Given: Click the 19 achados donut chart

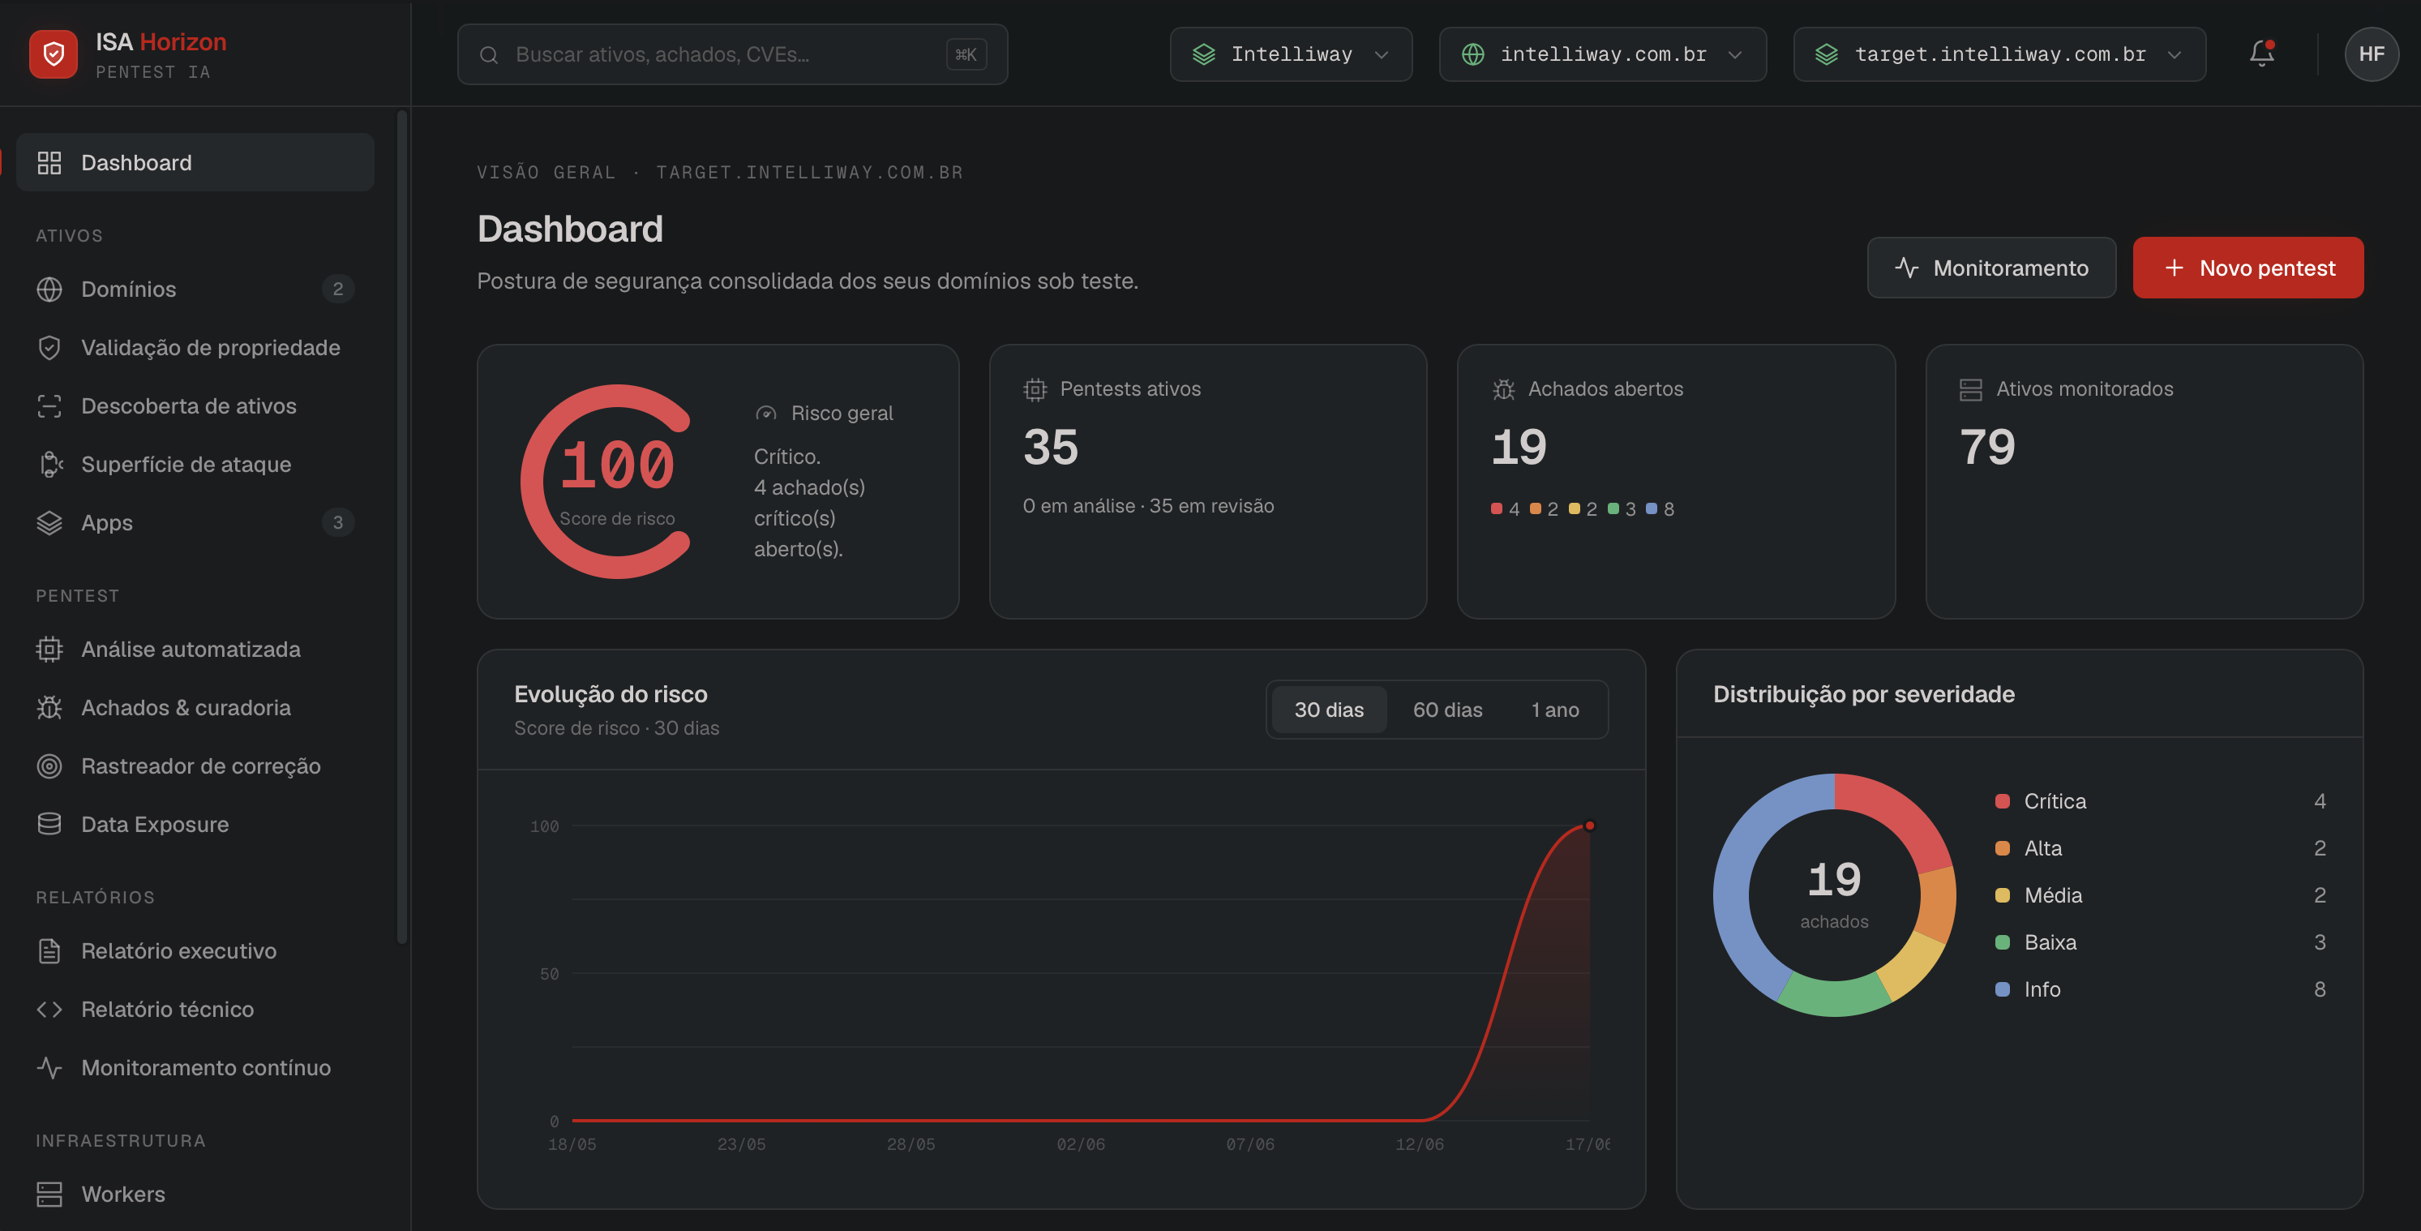Looking at the screenshot, I should point(1834,894).
